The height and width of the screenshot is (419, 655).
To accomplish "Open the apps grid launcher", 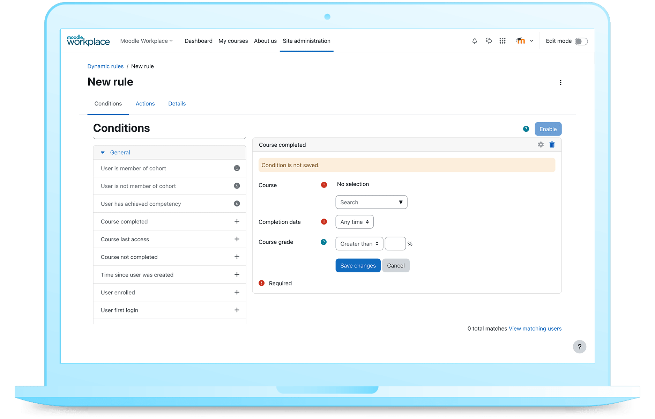I will tap(503, 41).
